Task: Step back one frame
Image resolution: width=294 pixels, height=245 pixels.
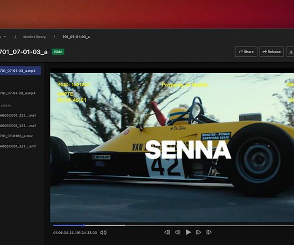Action: click(177, 232)
